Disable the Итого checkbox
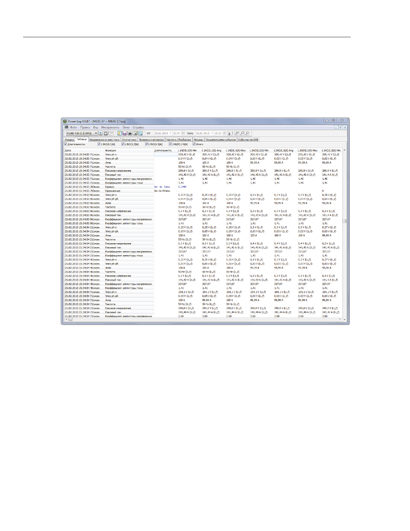410x531 pixels. [x=194, y=144]
